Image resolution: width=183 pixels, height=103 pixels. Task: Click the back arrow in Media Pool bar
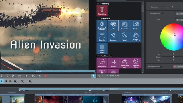click(103, 76)
